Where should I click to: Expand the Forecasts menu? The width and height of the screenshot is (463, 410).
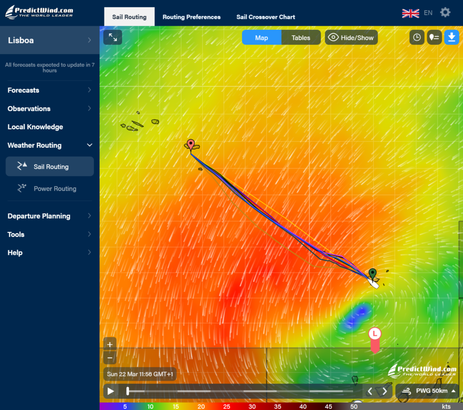50,90
